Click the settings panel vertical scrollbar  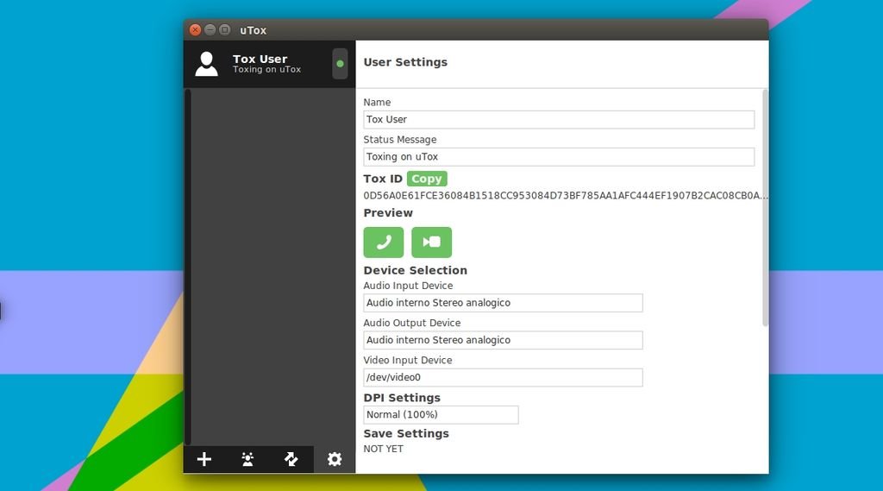[x=766, y=207]
